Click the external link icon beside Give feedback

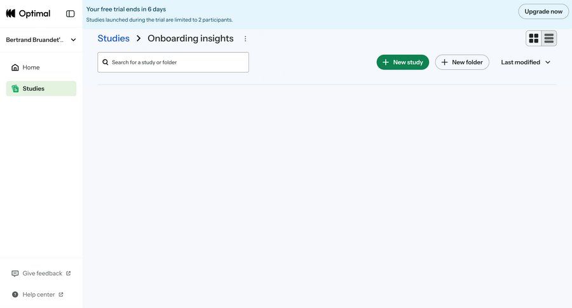[69, 274]
